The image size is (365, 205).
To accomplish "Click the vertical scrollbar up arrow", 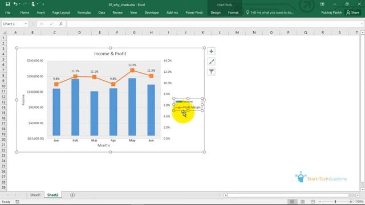I will (363, 32).
